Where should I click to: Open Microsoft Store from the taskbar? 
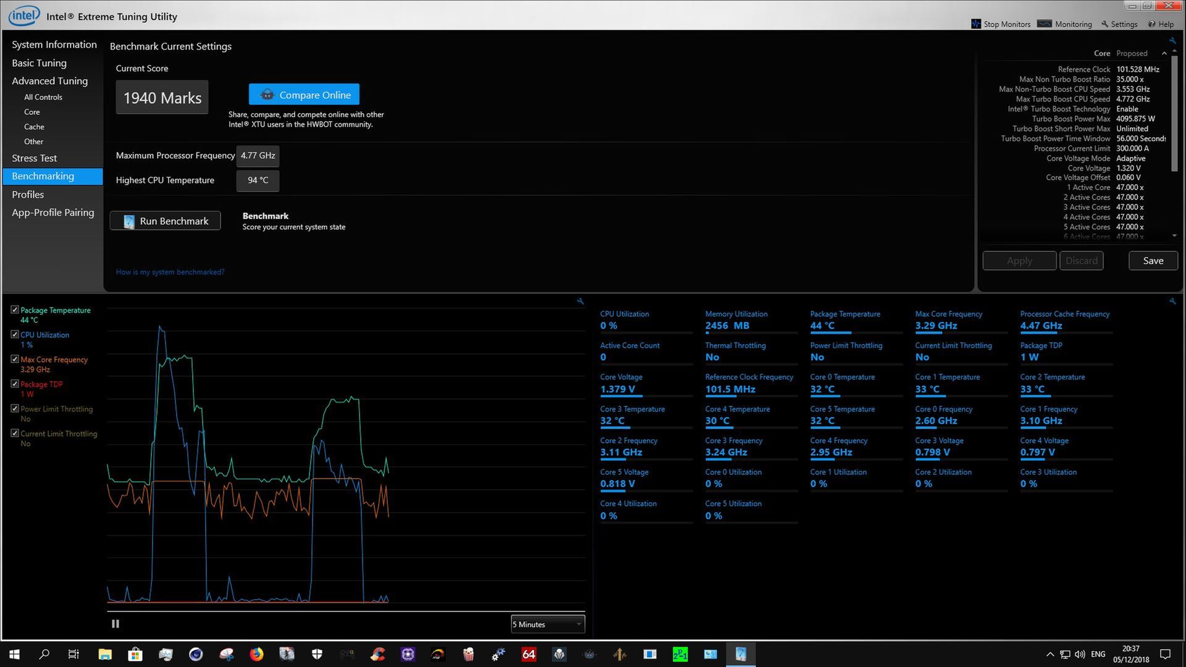tap(135, 654)
